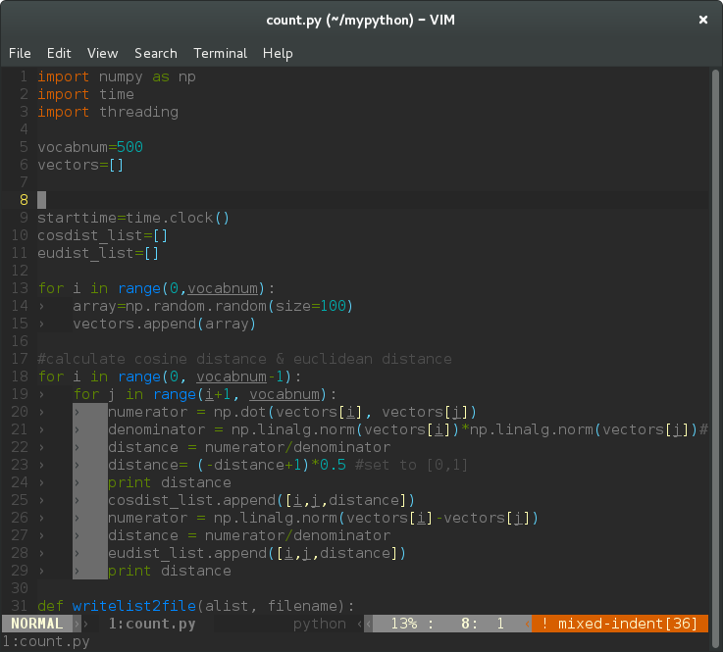Open the Help menu

coord(278,53)
